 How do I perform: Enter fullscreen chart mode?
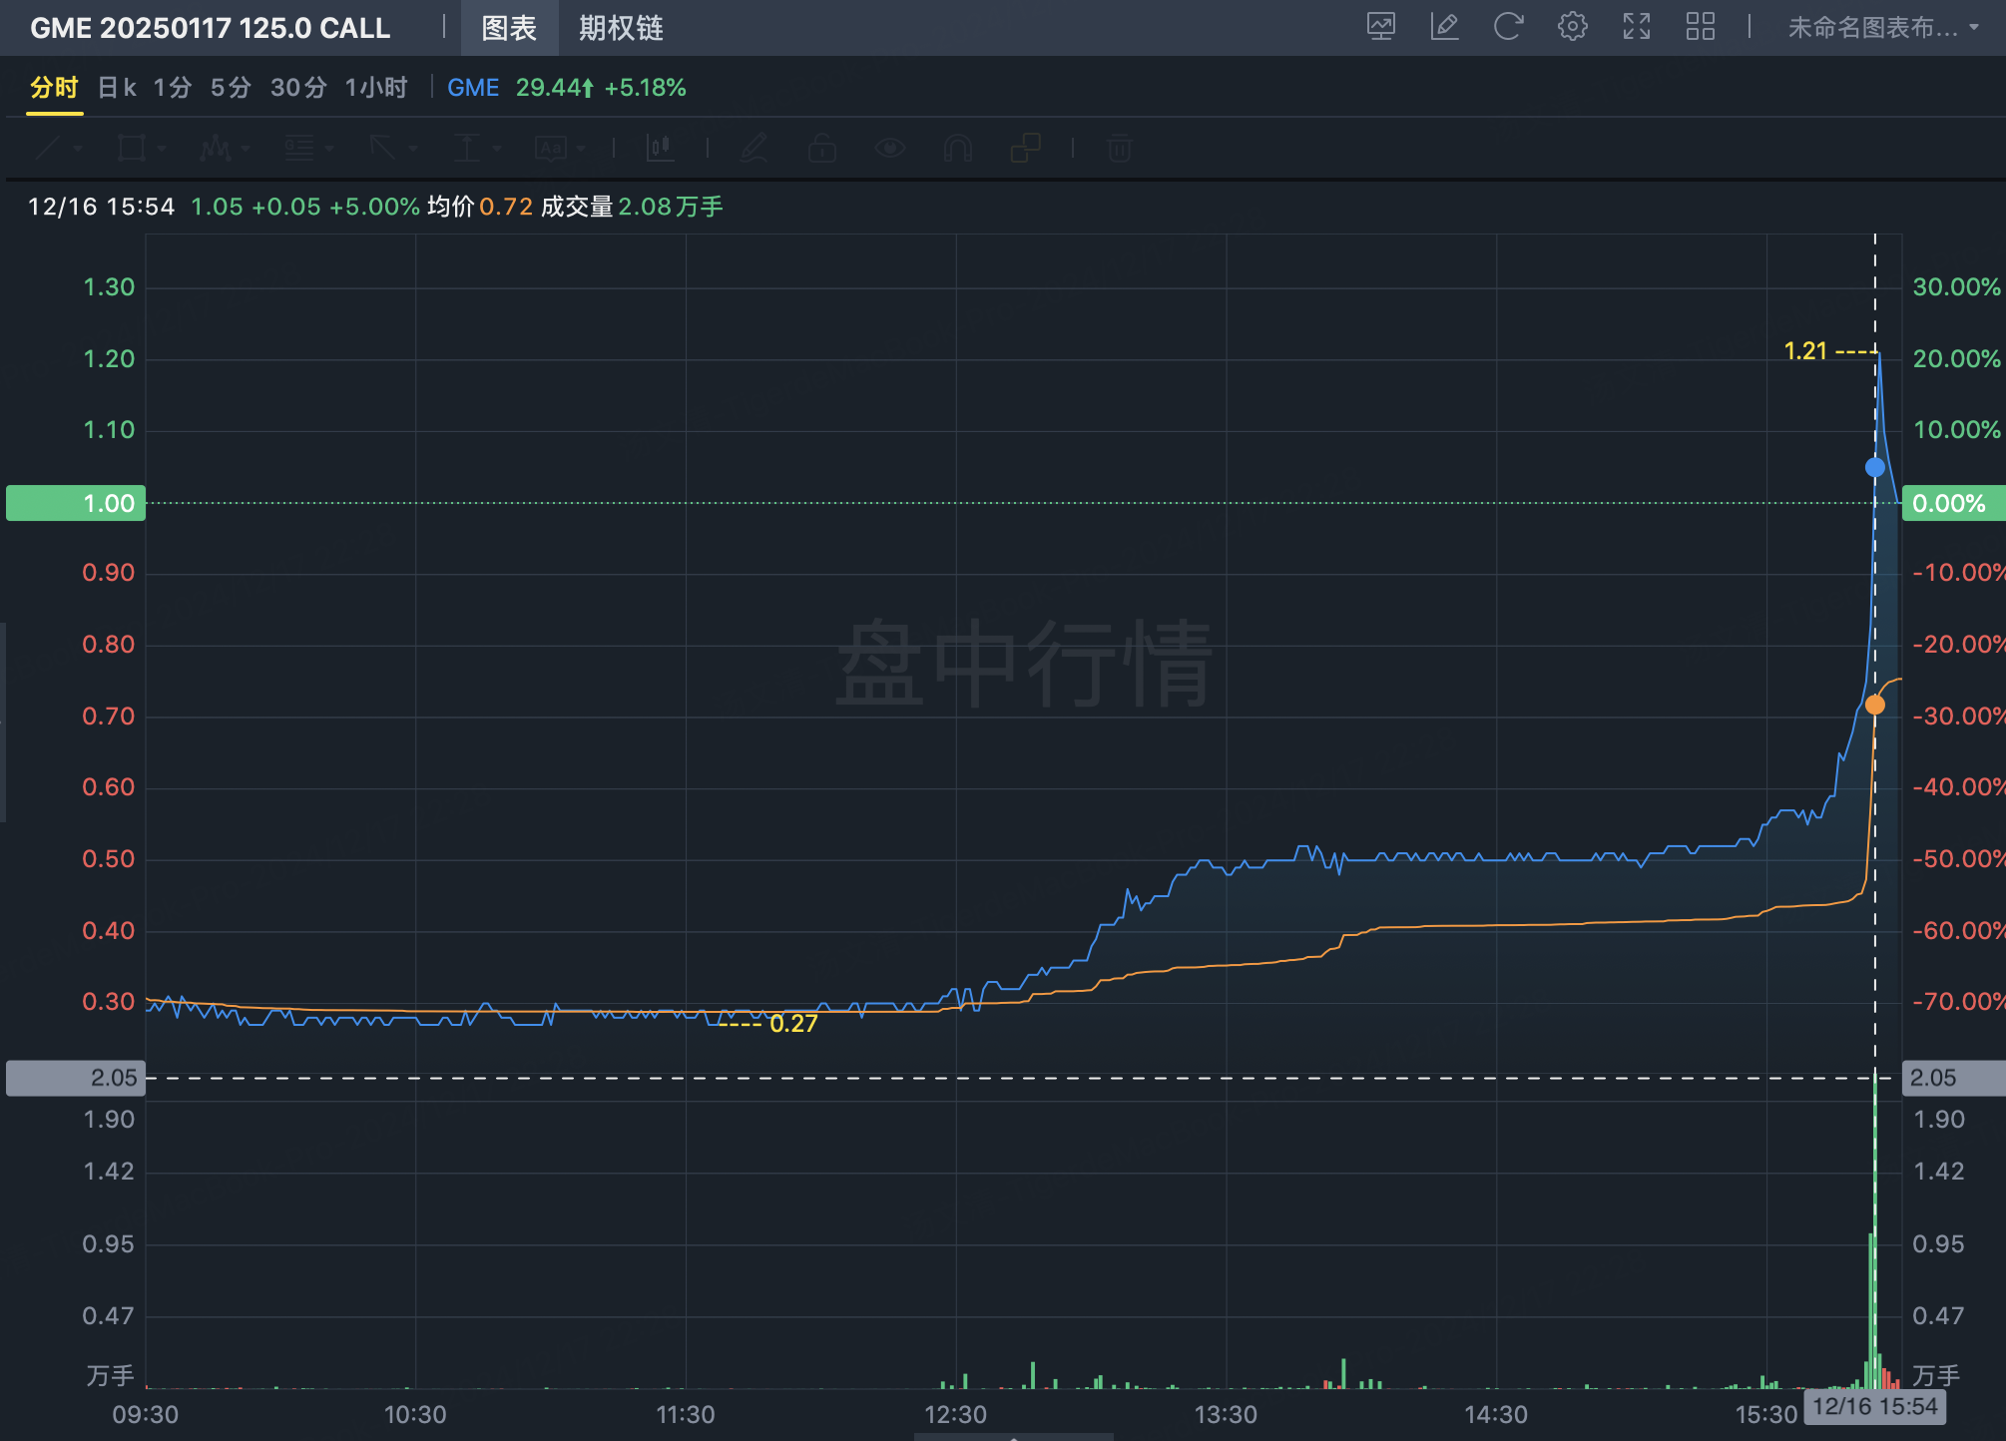click(x=1637, y=27)
